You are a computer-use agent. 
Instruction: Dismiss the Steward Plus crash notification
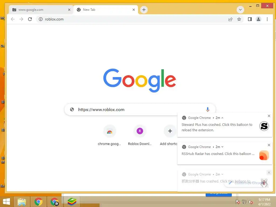coord(269,116)
